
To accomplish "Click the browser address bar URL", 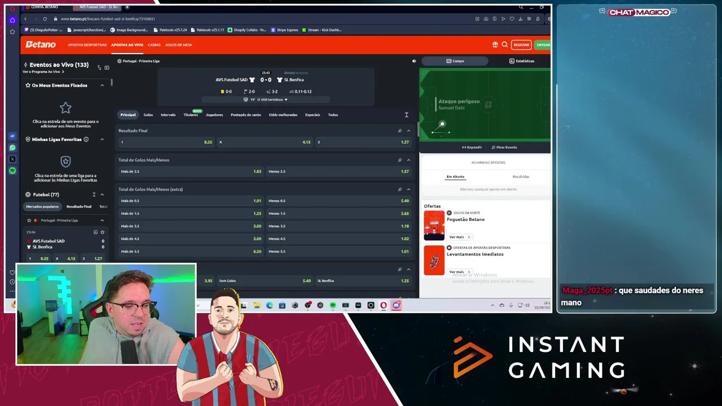I will pos(107,19).
